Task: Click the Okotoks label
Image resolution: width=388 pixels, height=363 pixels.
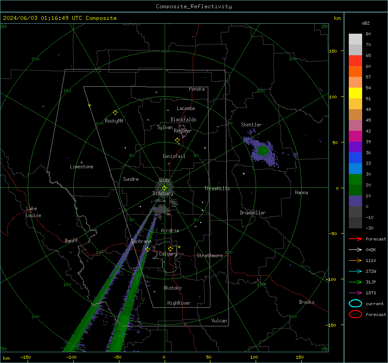Action: 172,288
